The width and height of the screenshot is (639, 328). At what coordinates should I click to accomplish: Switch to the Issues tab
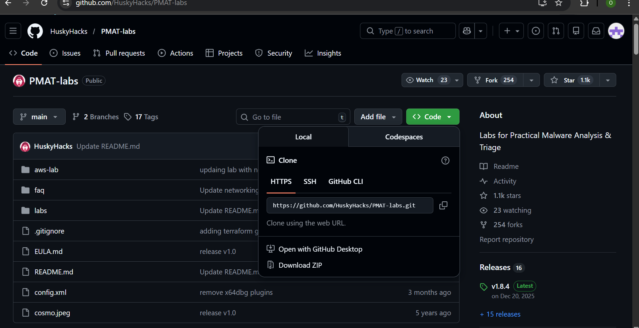click(65, 53)
